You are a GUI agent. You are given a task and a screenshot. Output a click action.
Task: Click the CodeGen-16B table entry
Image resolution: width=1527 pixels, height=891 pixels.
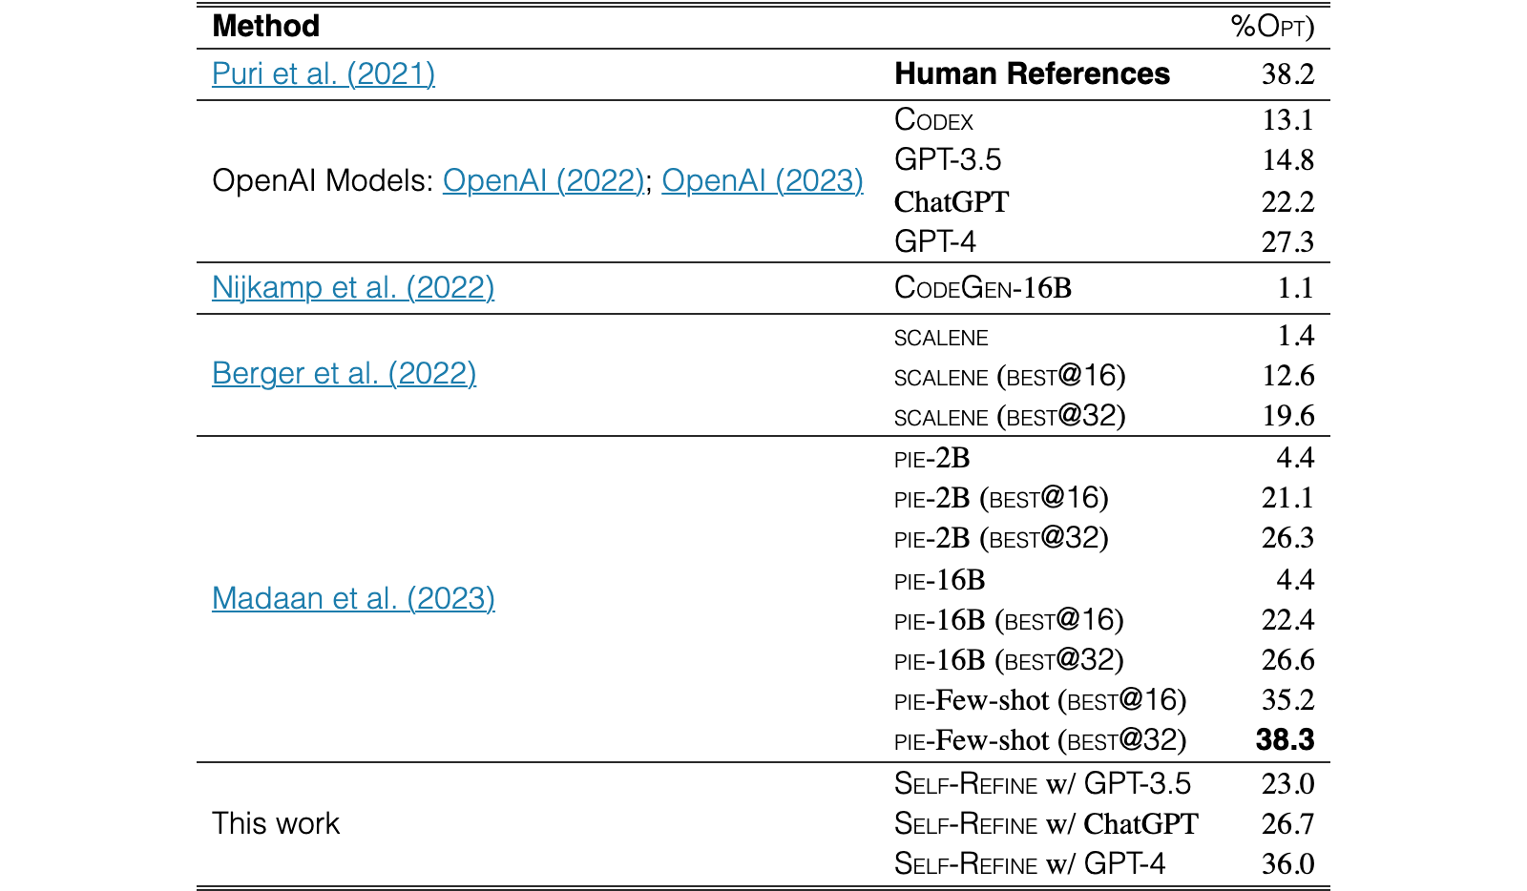coord(983,288)
